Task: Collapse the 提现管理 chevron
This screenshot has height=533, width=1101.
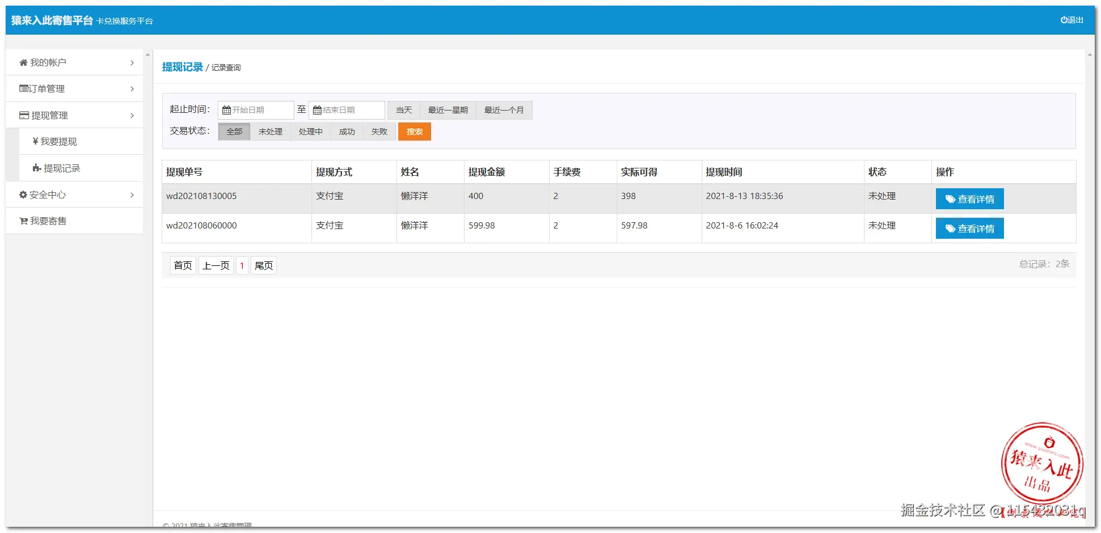Action: [132, 115]
